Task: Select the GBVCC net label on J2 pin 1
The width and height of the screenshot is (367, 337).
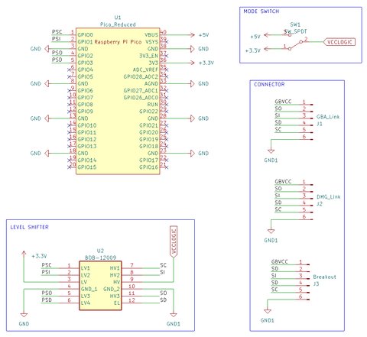Action: [x=283, y=182]
